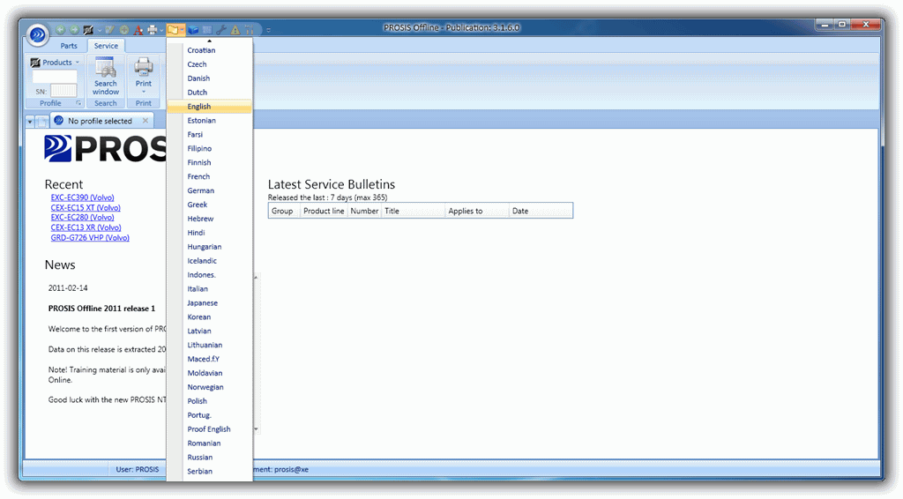Viewport: 903px width, 499px height.
Task: Switch to the Parts ribbon tab
Action: coord(69,46)
